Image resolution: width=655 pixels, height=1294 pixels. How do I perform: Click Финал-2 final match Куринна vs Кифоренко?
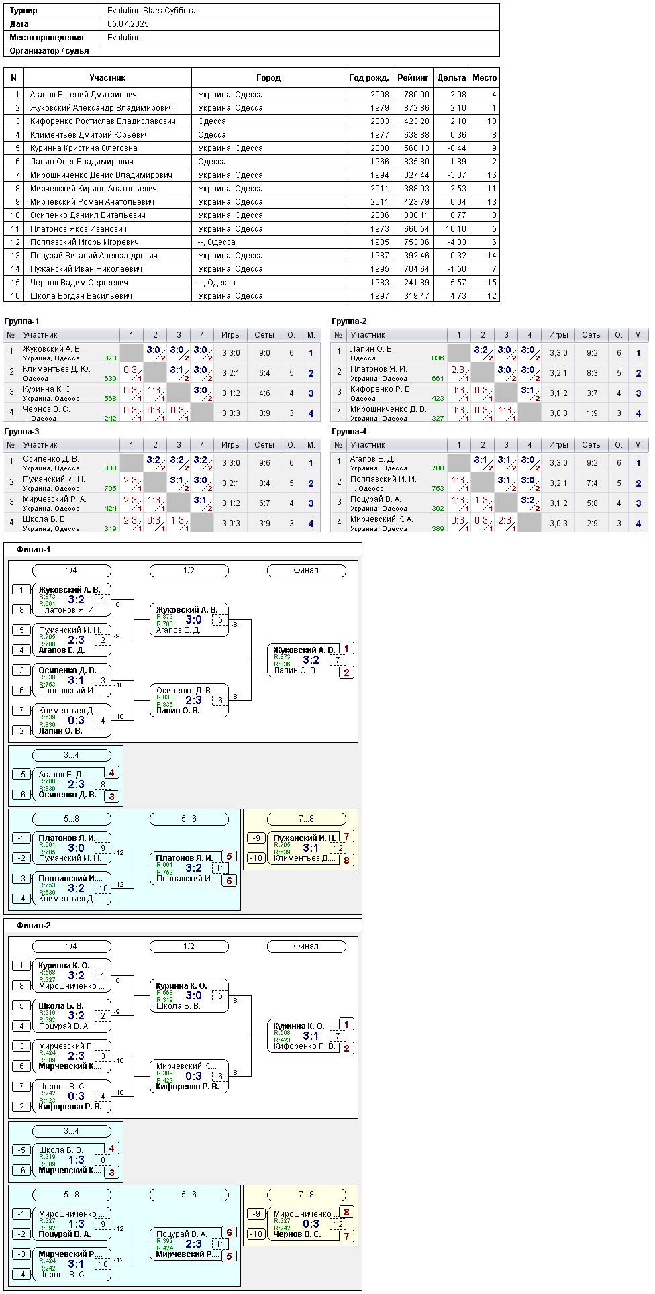pos(307,1036)
